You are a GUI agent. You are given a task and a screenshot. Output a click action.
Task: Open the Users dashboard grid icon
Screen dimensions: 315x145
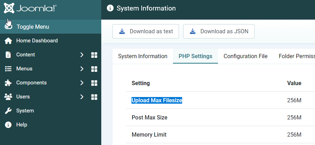[94, 97]
